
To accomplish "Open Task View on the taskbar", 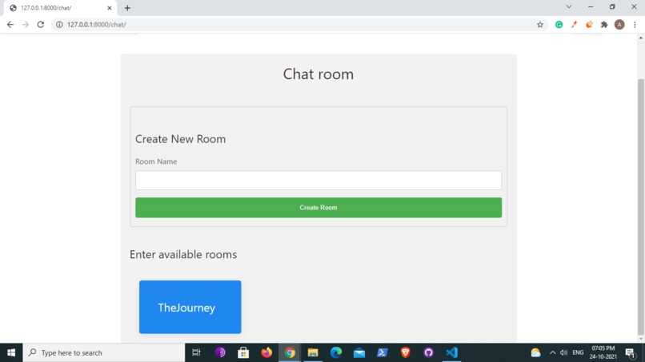I will pos(196,352).
